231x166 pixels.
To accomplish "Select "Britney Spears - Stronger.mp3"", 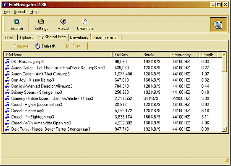I will coord(37,92).
